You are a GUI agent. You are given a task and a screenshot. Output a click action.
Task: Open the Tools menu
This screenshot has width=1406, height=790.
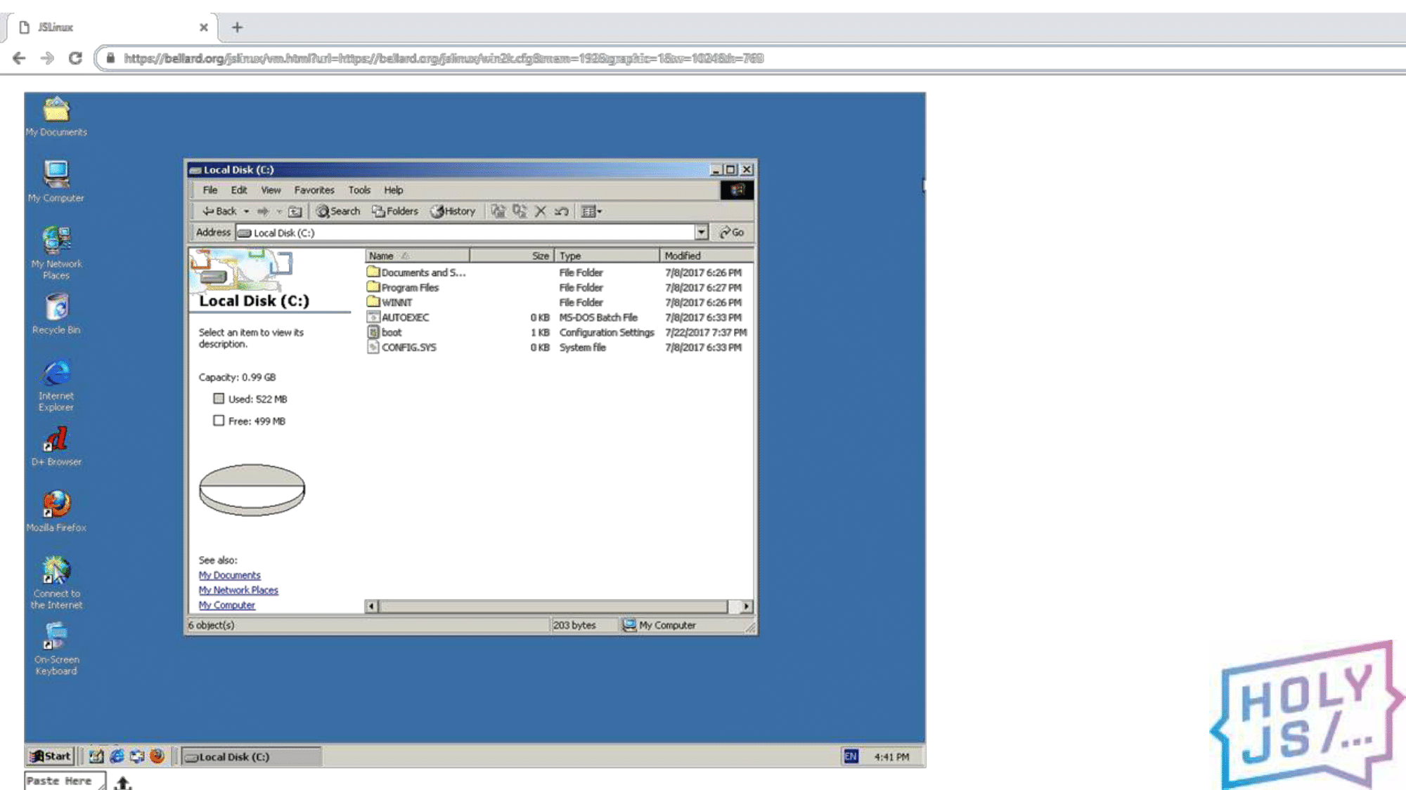359,190
